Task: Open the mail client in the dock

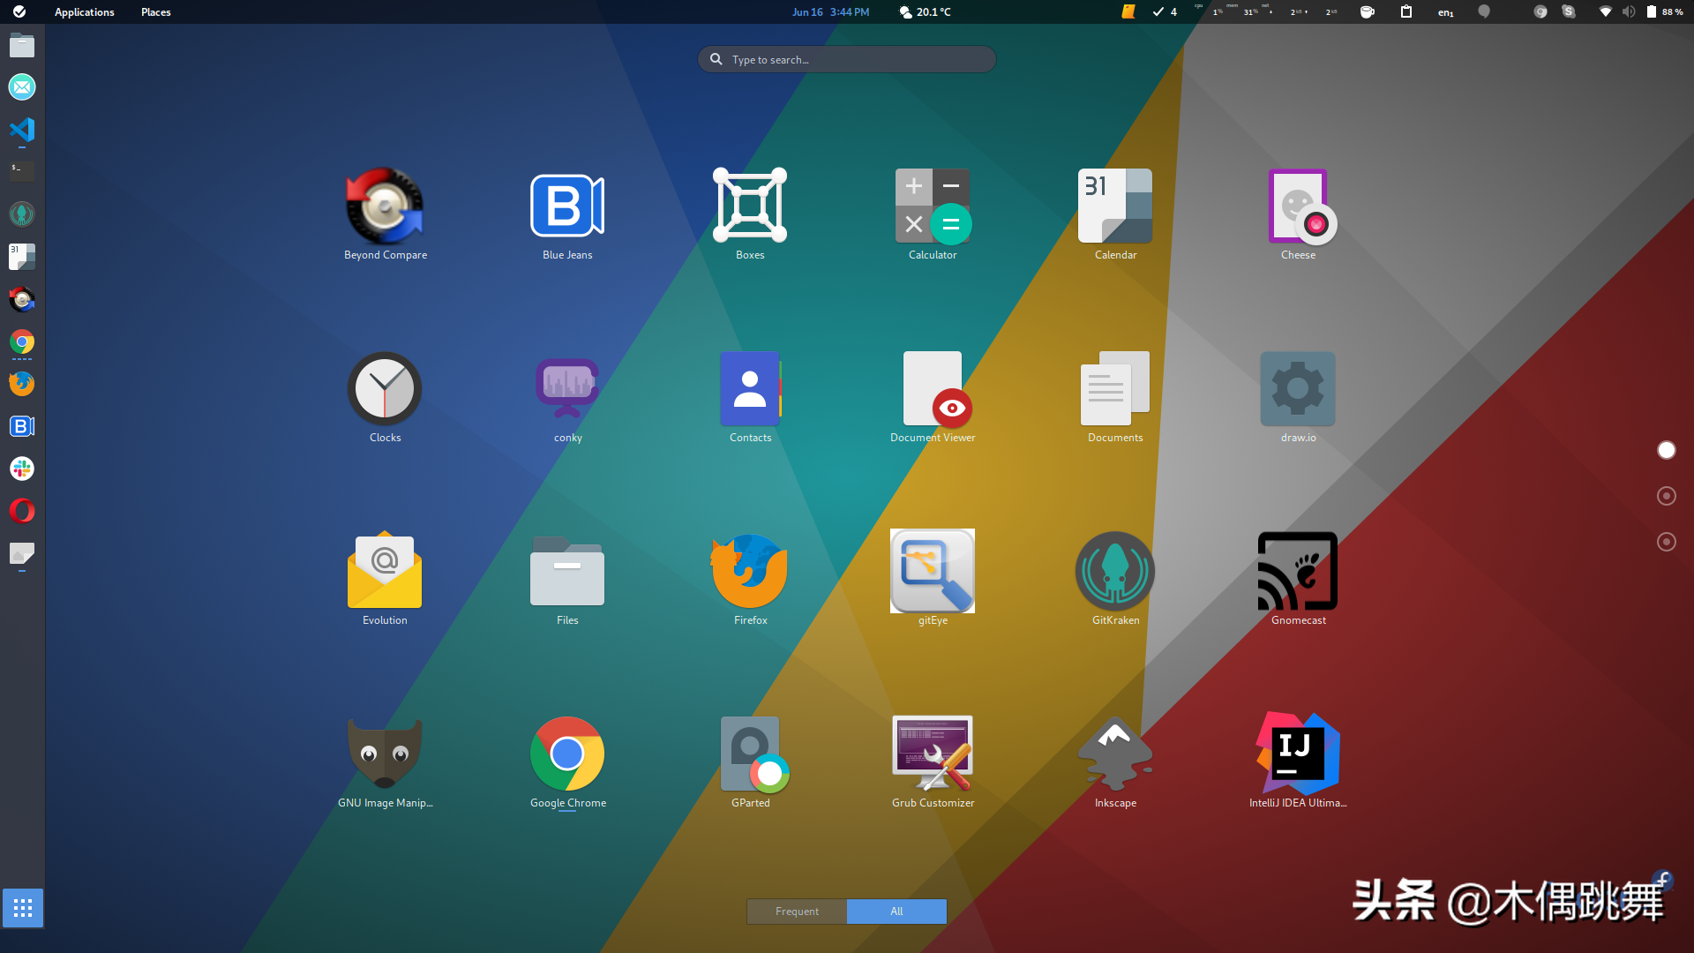Action: [x=22, y=86]
